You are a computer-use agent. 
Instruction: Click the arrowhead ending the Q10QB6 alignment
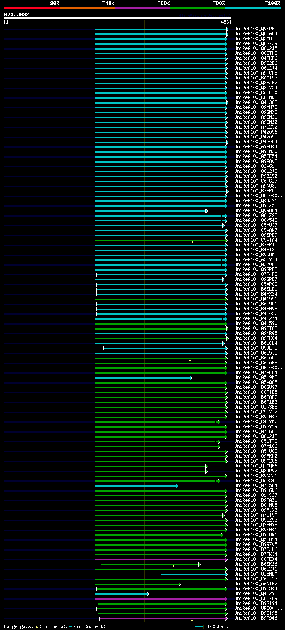[206, 466]
